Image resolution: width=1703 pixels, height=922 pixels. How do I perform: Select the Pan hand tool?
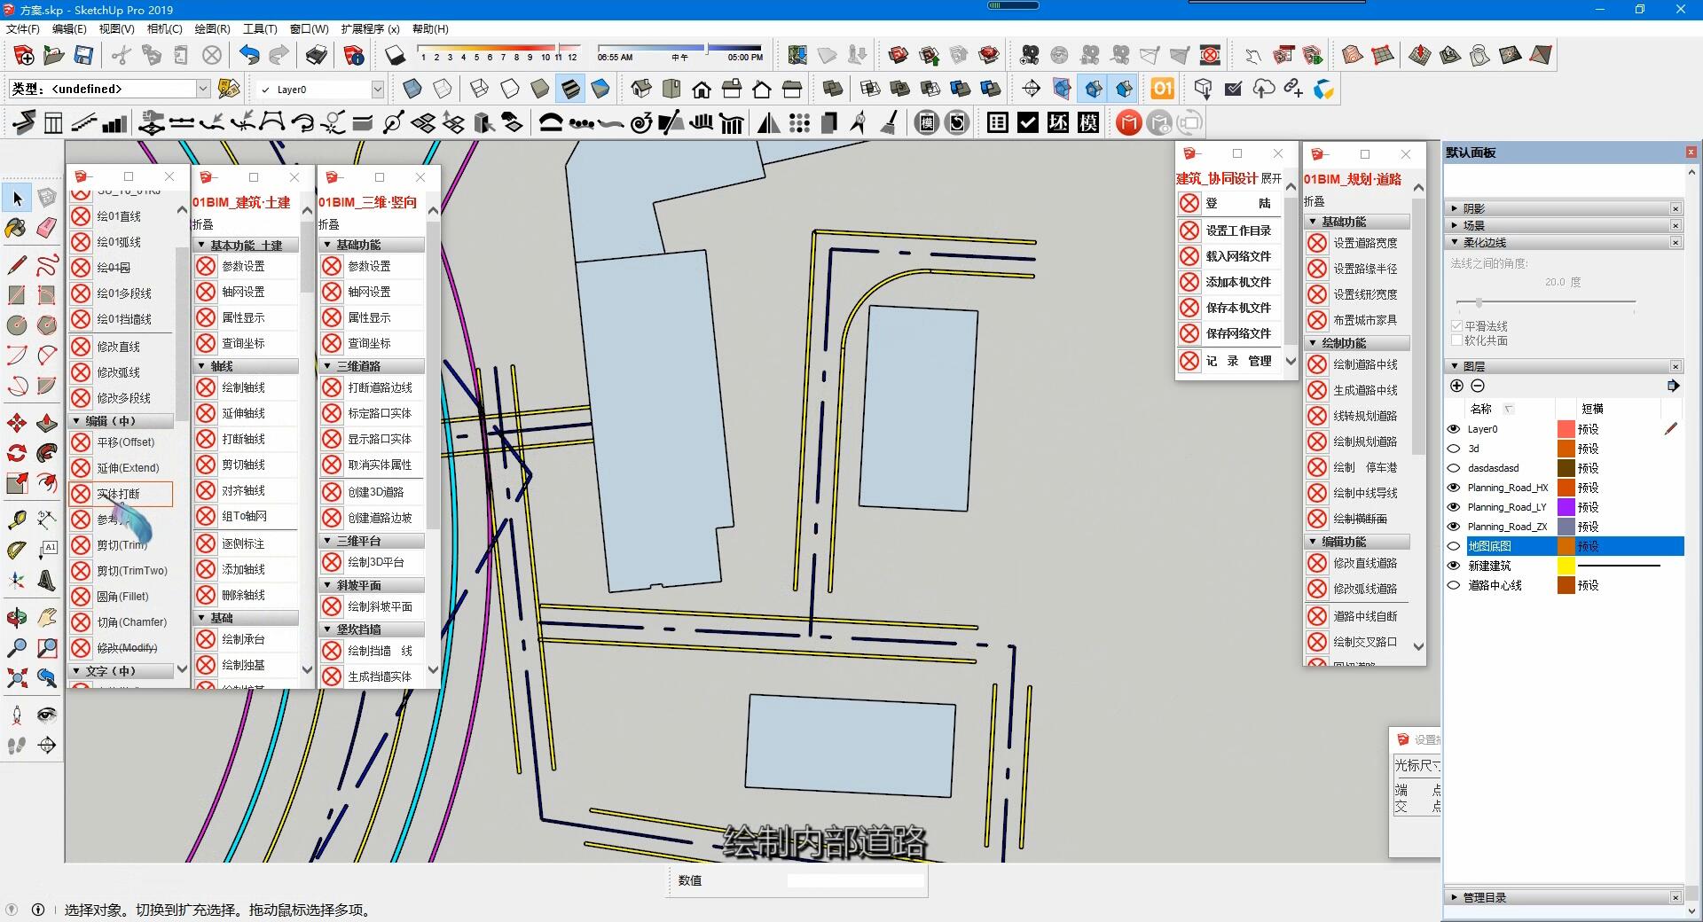click(47, 617)
